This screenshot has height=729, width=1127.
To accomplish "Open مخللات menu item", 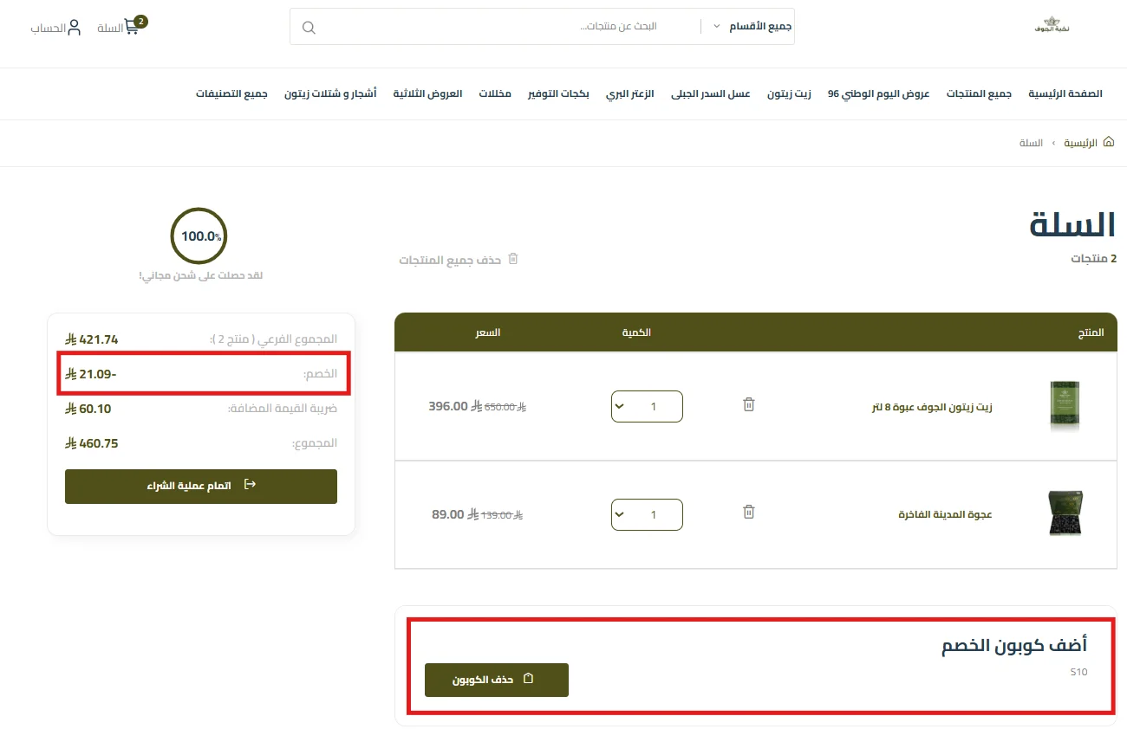I will pyautogui.click(x=495, y=94).
